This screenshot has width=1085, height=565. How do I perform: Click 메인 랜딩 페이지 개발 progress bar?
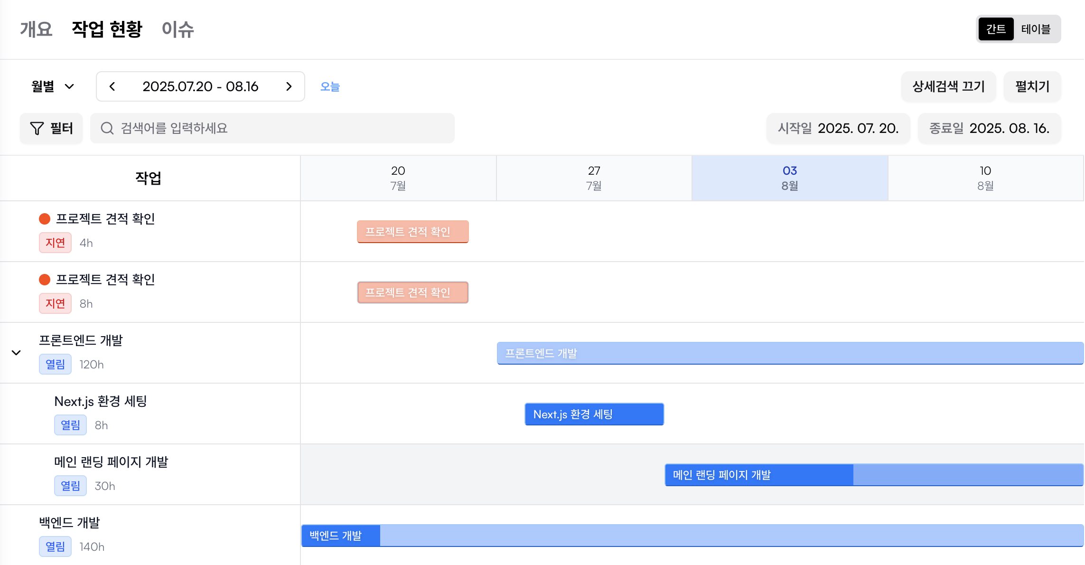pyautogui.click(x=873, y=475)
